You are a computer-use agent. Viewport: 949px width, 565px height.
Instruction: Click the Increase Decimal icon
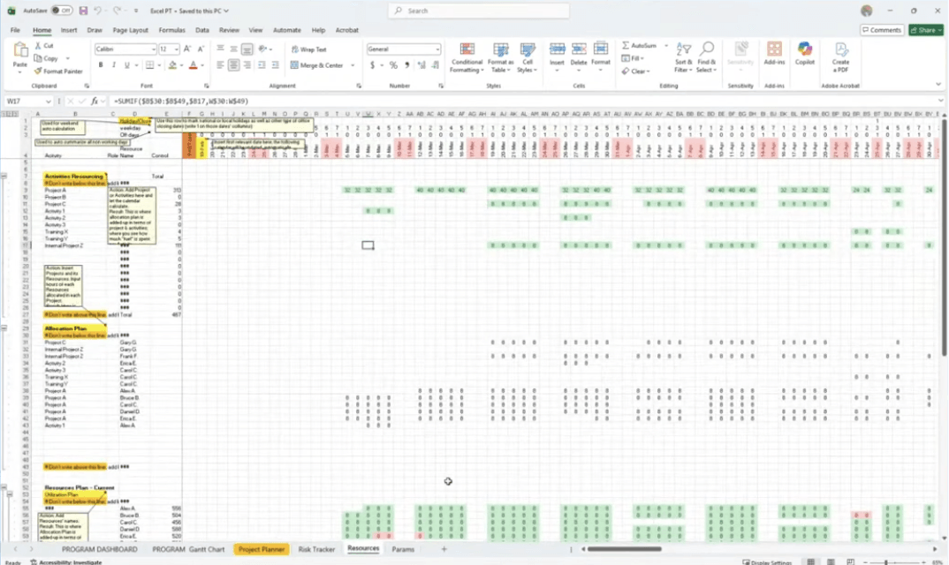[x=421, y=65]
